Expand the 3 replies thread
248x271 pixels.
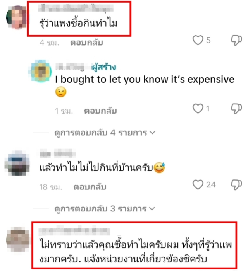(105, 209)
